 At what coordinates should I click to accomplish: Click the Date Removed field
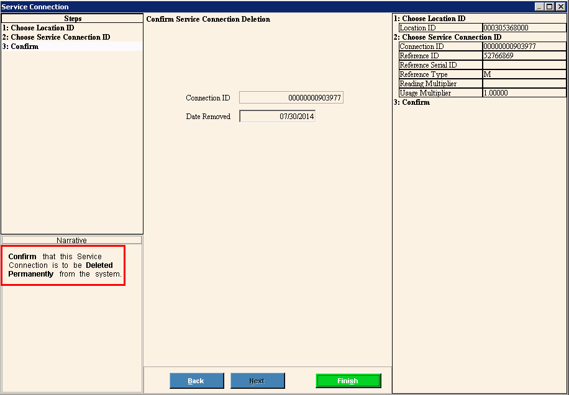[277, 117]
